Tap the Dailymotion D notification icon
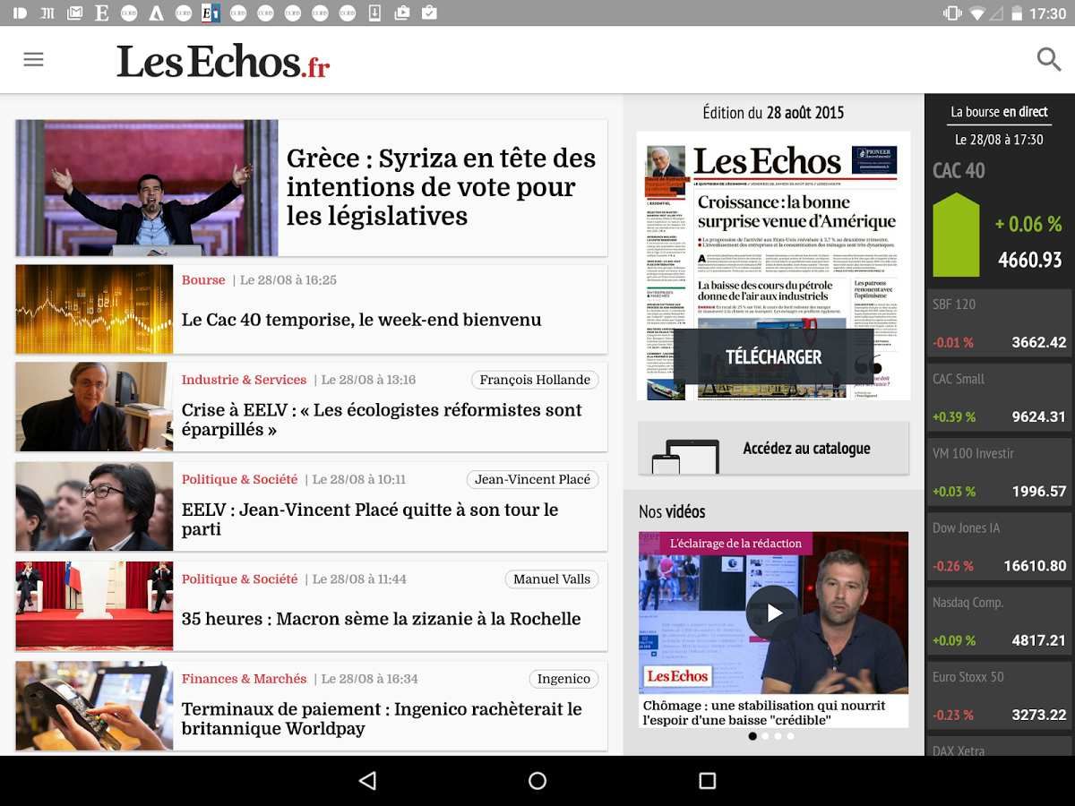Screen dimensions: 1075x806 21,13
